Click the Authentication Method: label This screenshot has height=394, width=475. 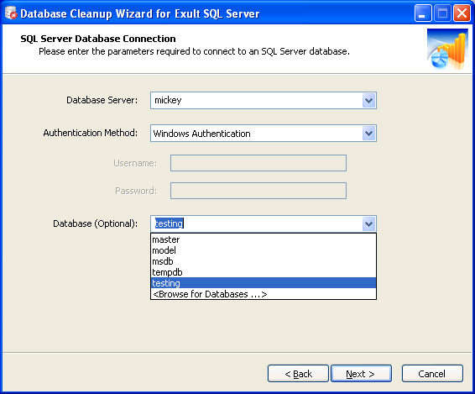(x=91, y=133)
